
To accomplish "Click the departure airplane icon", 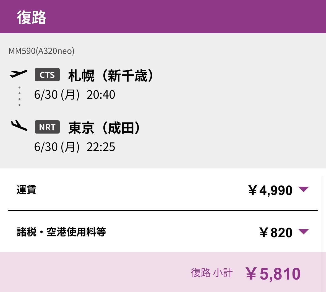I will (19, 74).
